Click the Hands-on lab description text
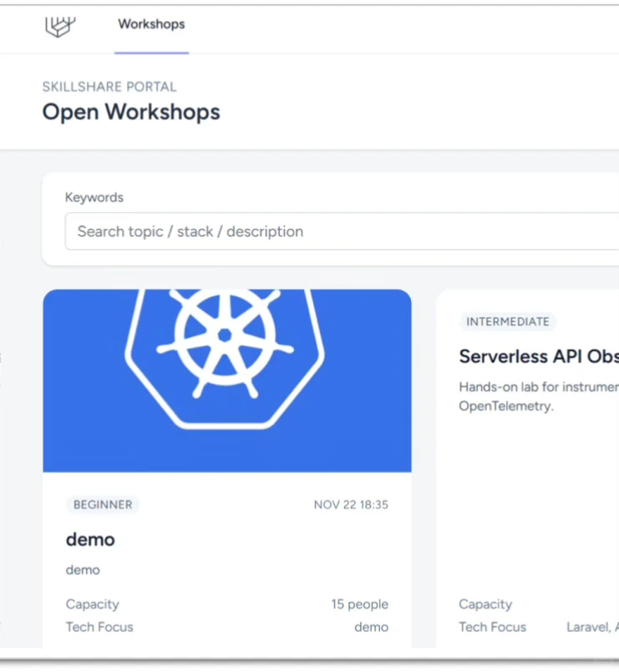 click(539, 396)
